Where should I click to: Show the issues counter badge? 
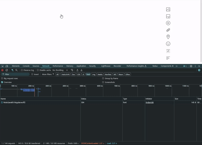tap(185, 66)
